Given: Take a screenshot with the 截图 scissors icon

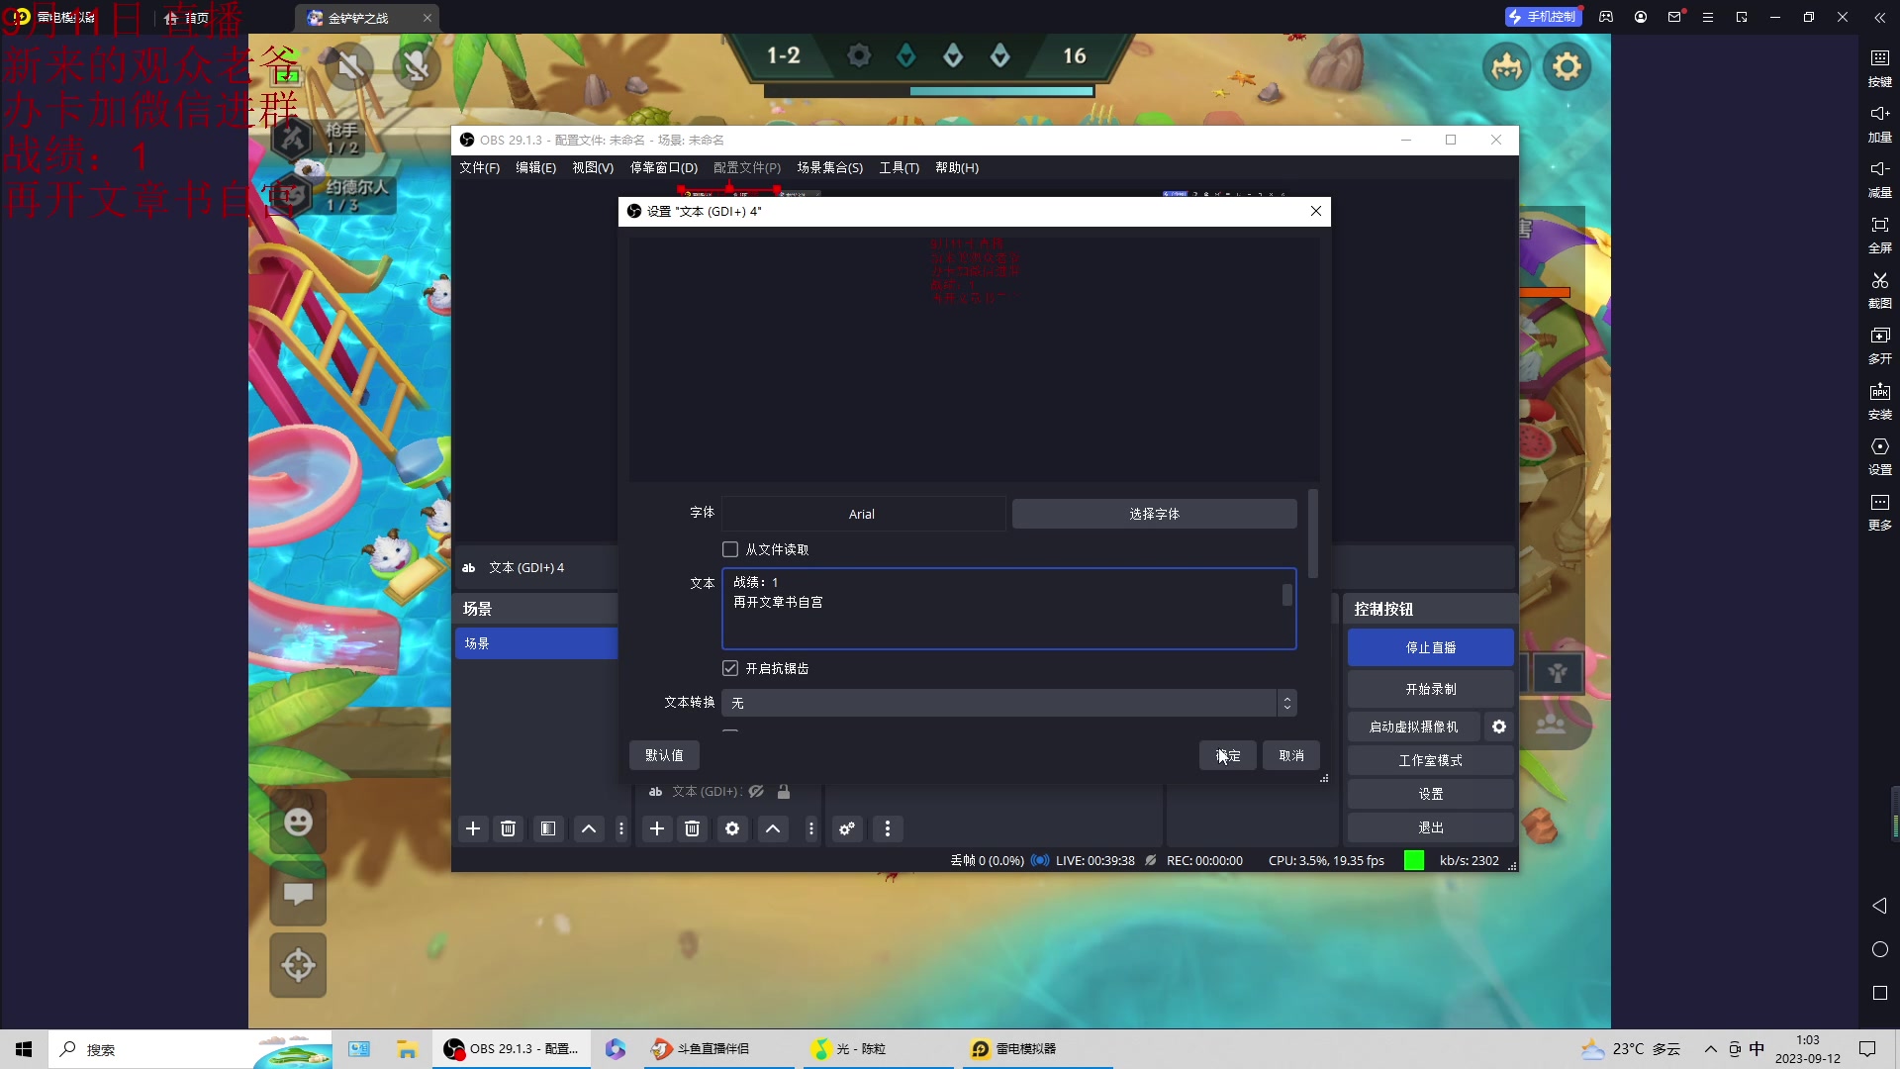Looking at the screenshot, I should pos(1879,289).
